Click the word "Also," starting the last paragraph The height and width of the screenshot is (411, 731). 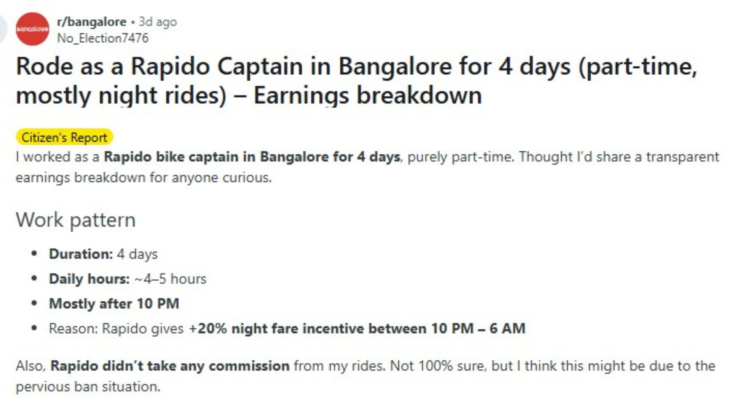31,366
